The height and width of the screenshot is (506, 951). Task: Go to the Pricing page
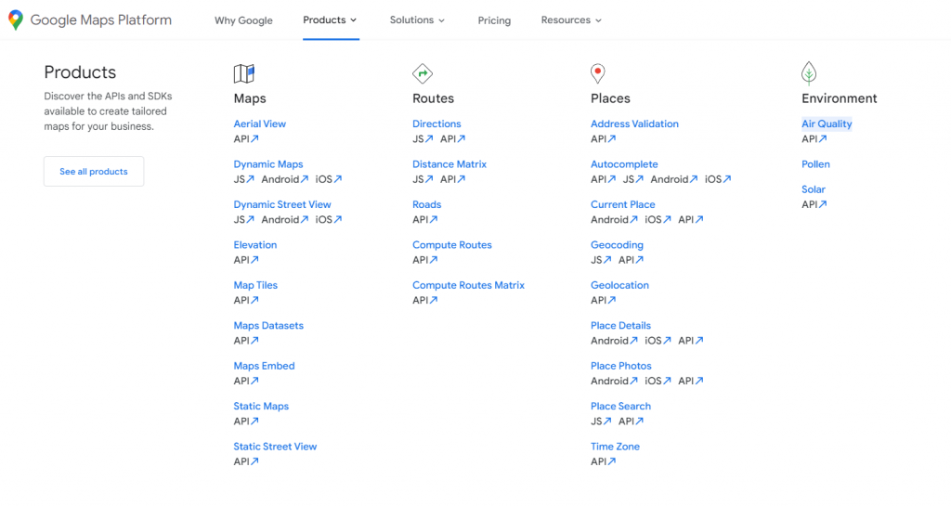click(x=494, y=20)
